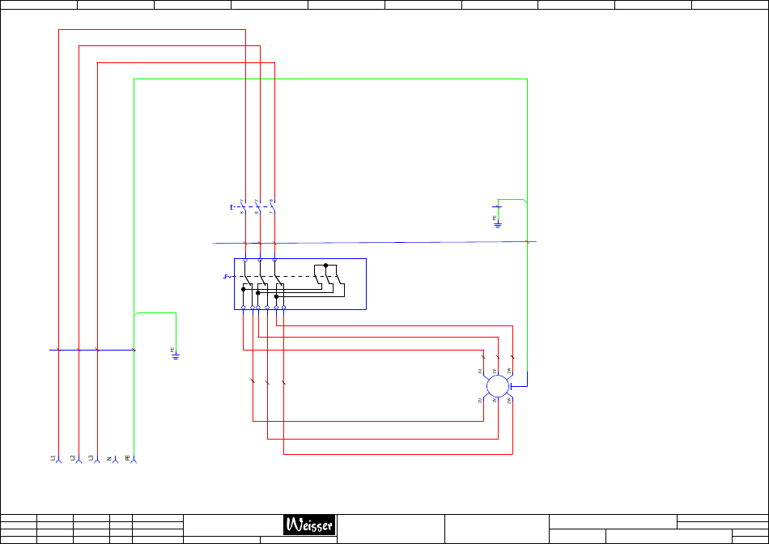Viewport: 769px width, 544px height.
Task: Click the 1W motor terminal label
Action: tap(509, 372)
